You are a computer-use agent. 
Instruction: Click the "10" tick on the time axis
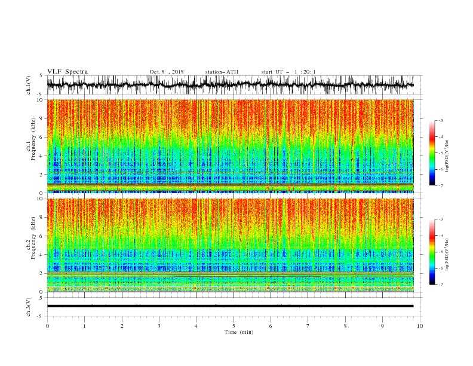tap(420, 326)
